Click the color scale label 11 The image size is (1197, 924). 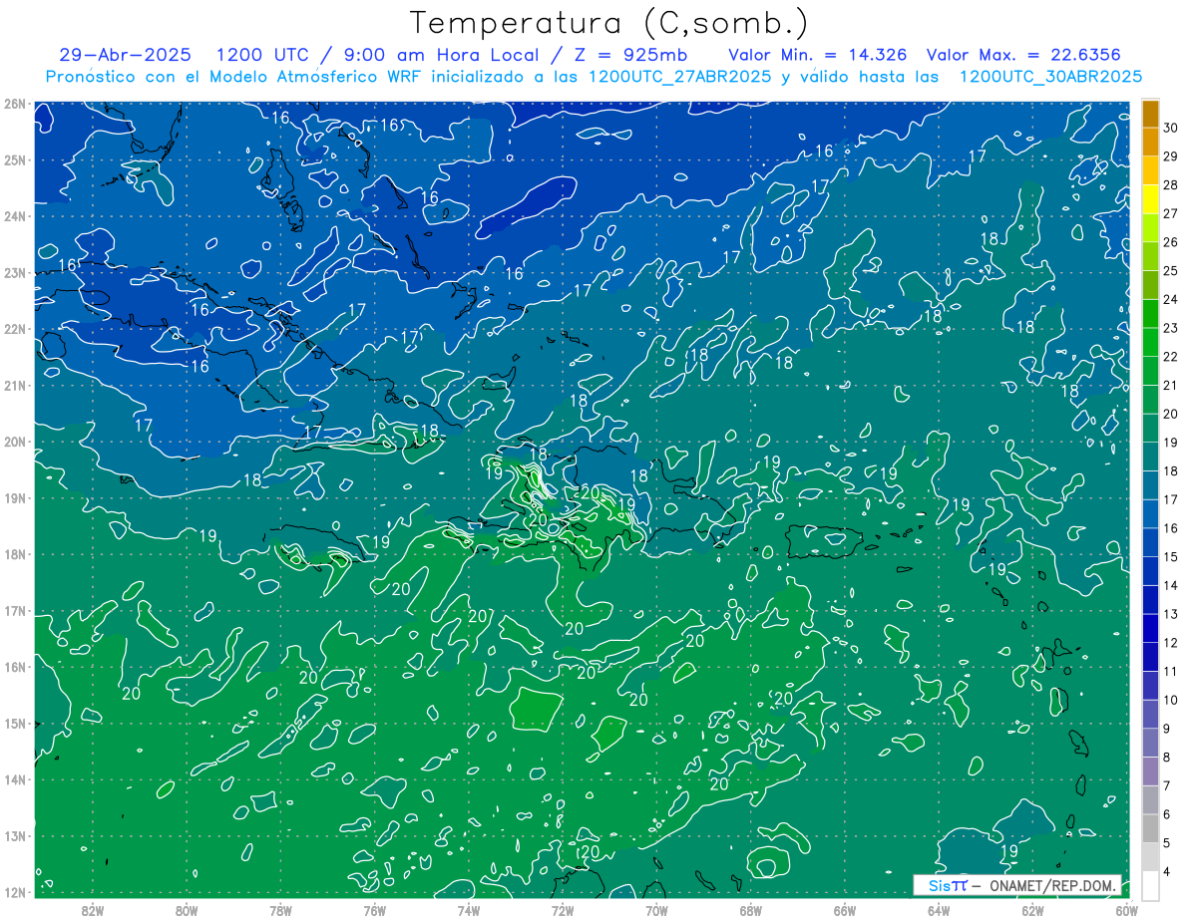(1171, 671)
